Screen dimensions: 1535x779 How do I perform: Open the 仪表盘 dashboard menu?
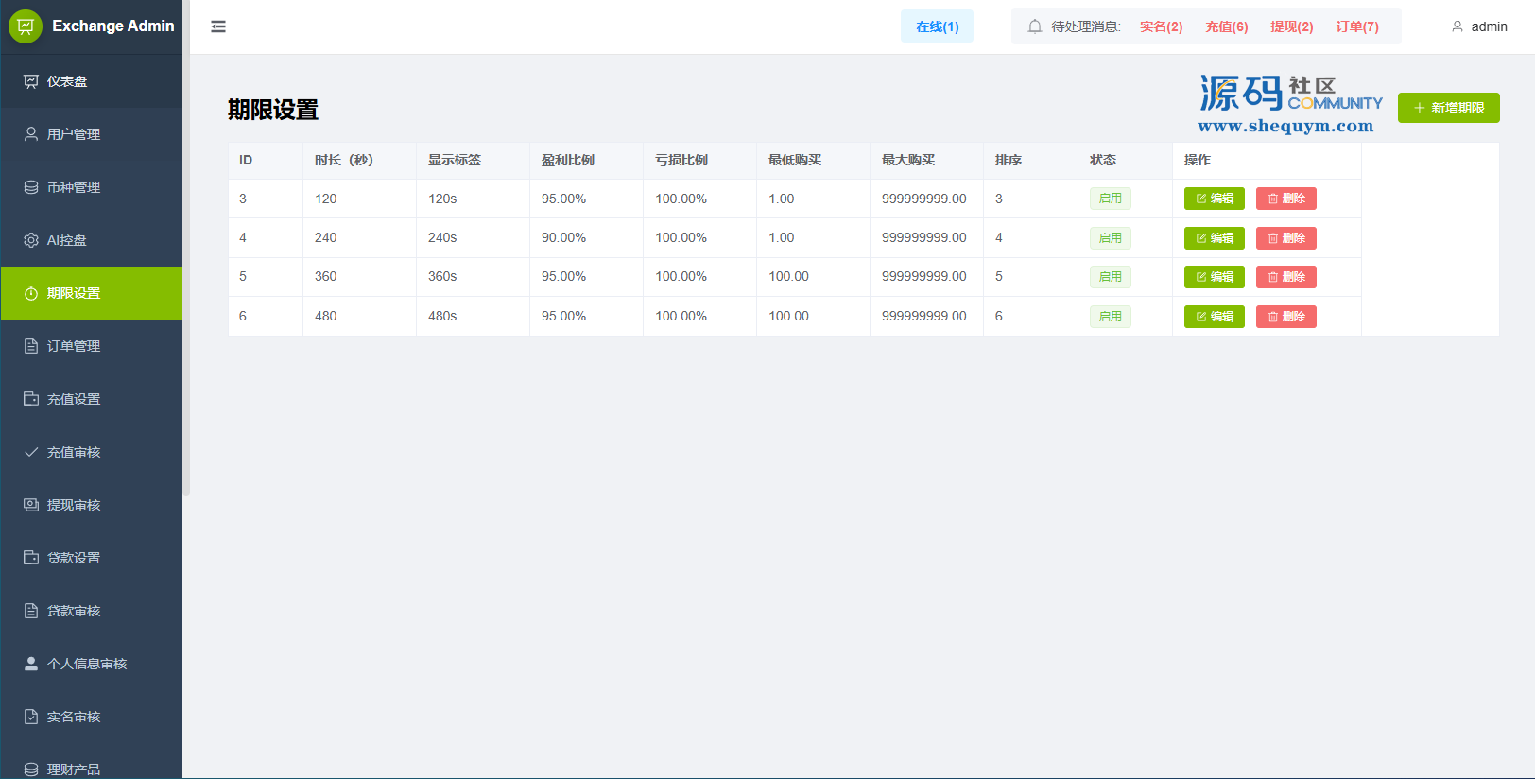(92, 81)
